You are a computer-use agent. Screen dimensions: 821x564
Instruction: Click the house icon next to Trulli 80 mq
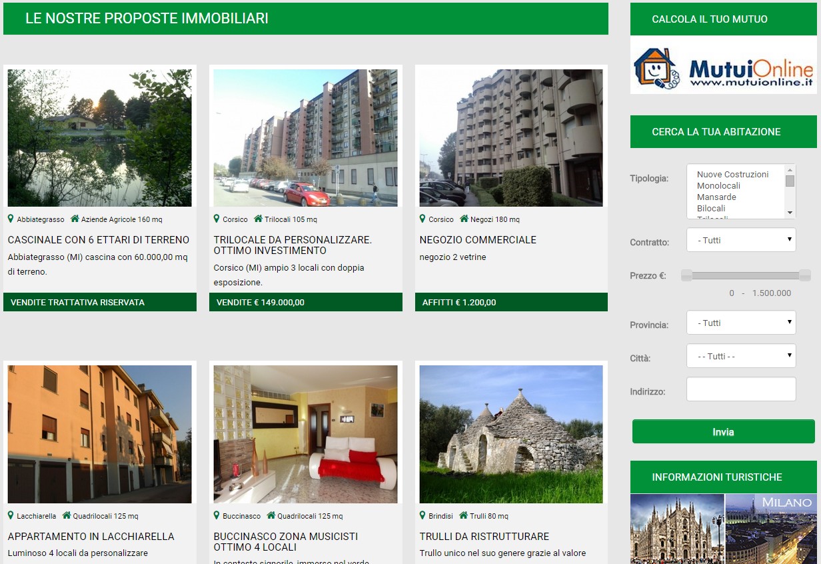pyautogui.click(x=463, y=515)
